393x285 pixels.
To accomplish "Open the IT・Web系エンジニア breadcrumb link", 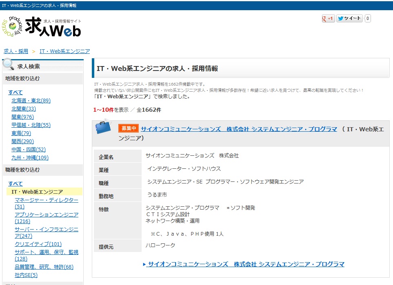I will point(64,51).
